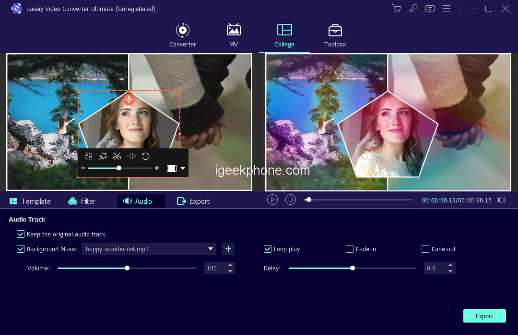Click the key register icon

click(x=413, y=9)
